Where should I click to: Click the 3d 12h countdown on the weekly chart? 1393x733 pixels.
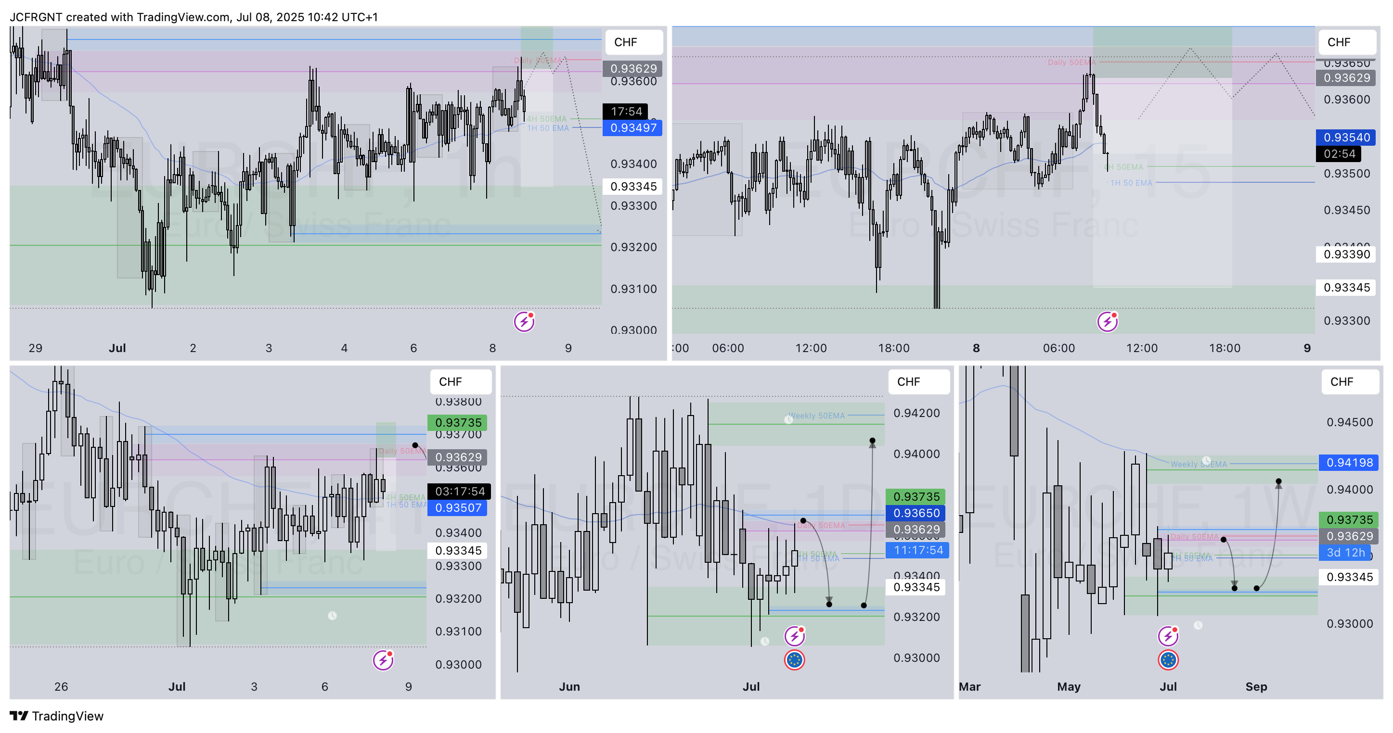[1345, 553]
